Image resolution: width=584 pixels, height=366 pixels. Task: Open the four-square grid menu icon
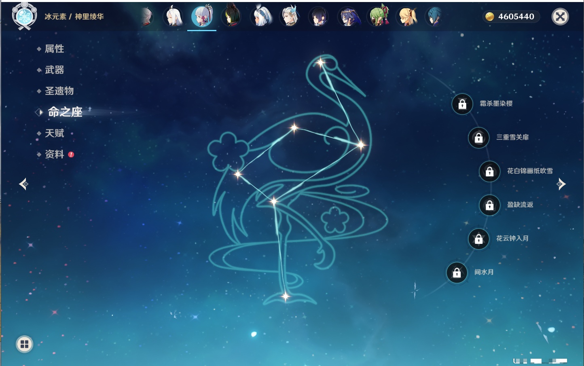point(24,344)
